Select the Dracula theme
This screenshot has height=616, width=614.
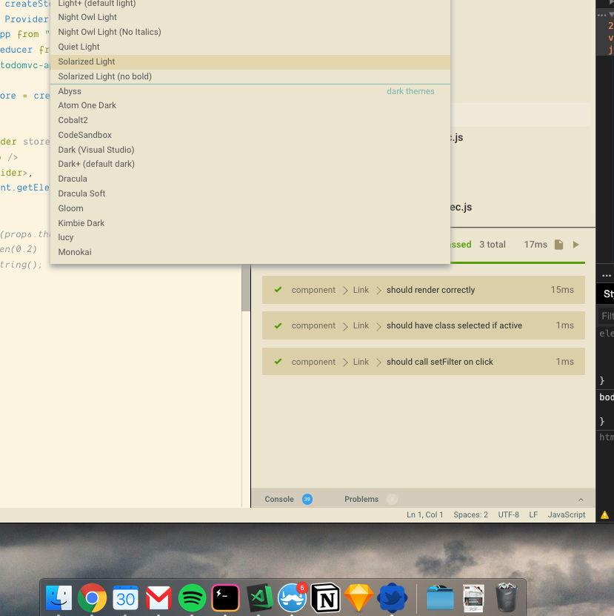250,179
